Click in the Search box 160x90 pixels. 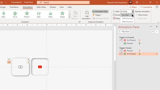click(x=63, y=2)
